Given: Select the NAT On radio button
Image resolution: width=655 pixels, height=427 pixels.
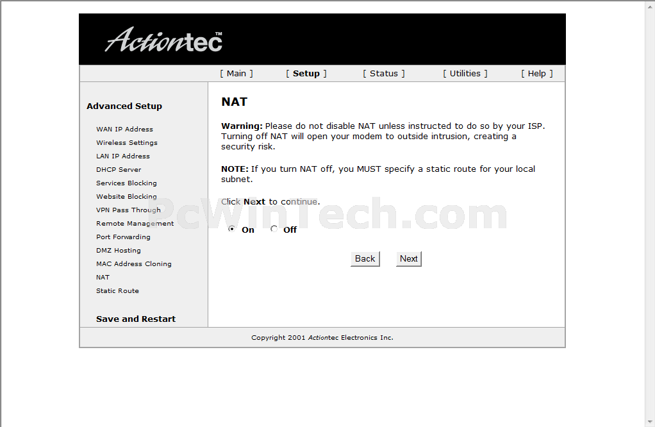Looking at the screenshot, I should 231,229.
